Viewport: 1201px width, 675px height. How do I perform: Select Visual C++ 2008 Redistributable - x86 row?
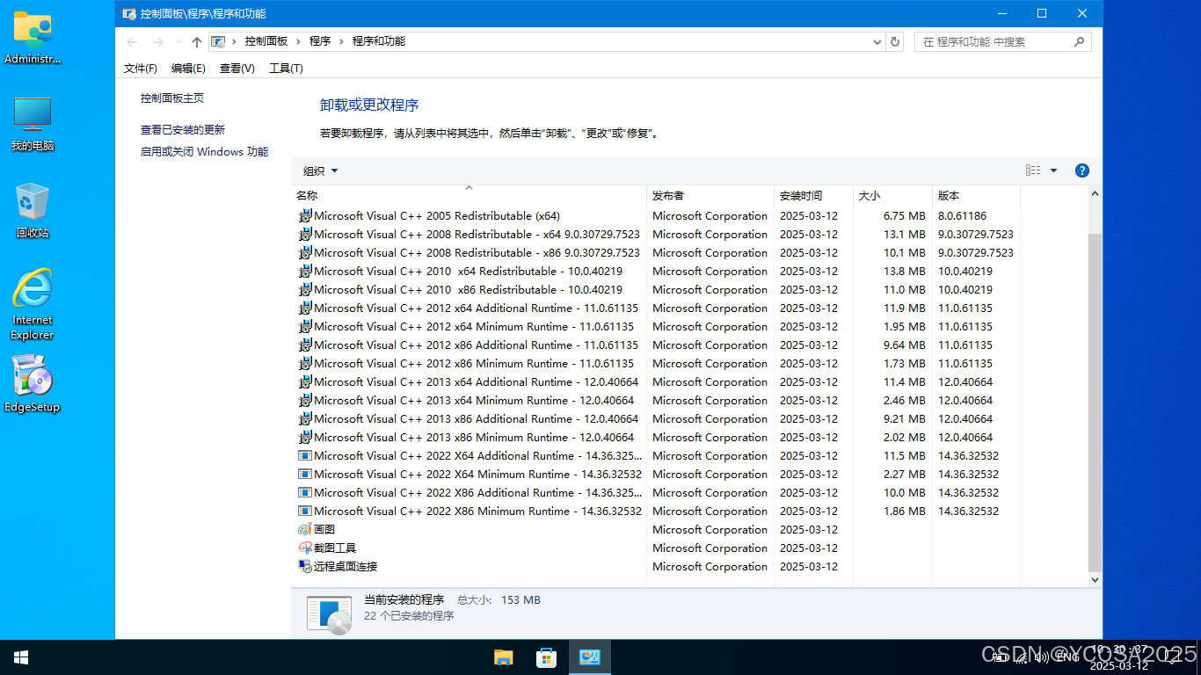[658, 252]
